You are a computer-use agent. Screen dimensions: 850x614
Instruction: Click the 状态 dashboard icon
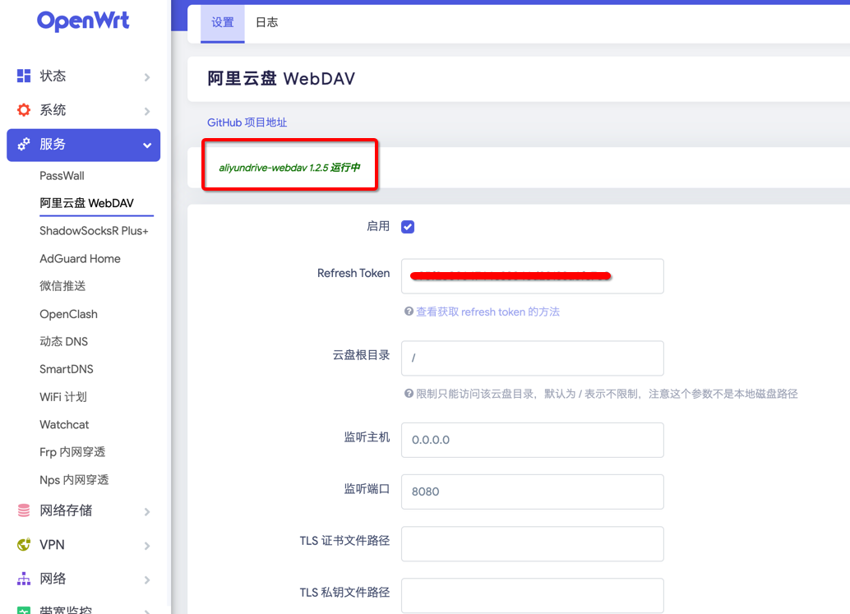[24, 76]
